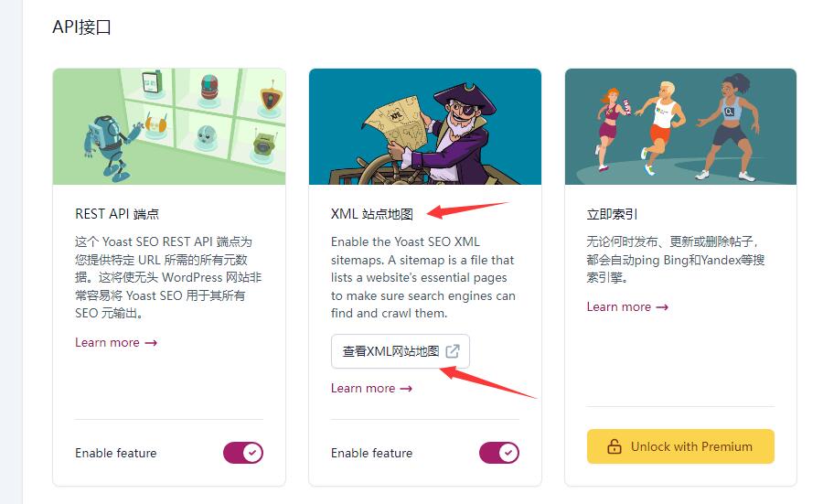The image size is (823, 504).
Task: Click arrow icon beside REST API Learn more
Action: click(151, 343)
